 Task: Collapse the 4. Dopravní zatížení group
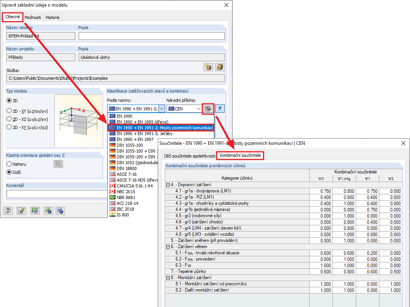pyautogui.click(x=168, y=185)
